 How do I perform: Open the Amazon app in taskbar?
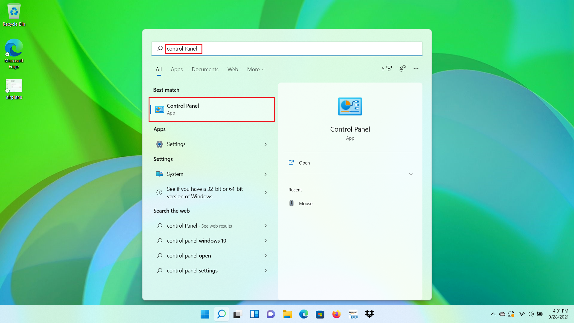tap(353, 314)
